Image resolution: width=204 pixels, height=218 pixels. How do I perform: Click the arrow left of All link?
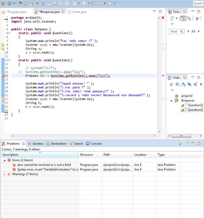click(x=188, y=31)
